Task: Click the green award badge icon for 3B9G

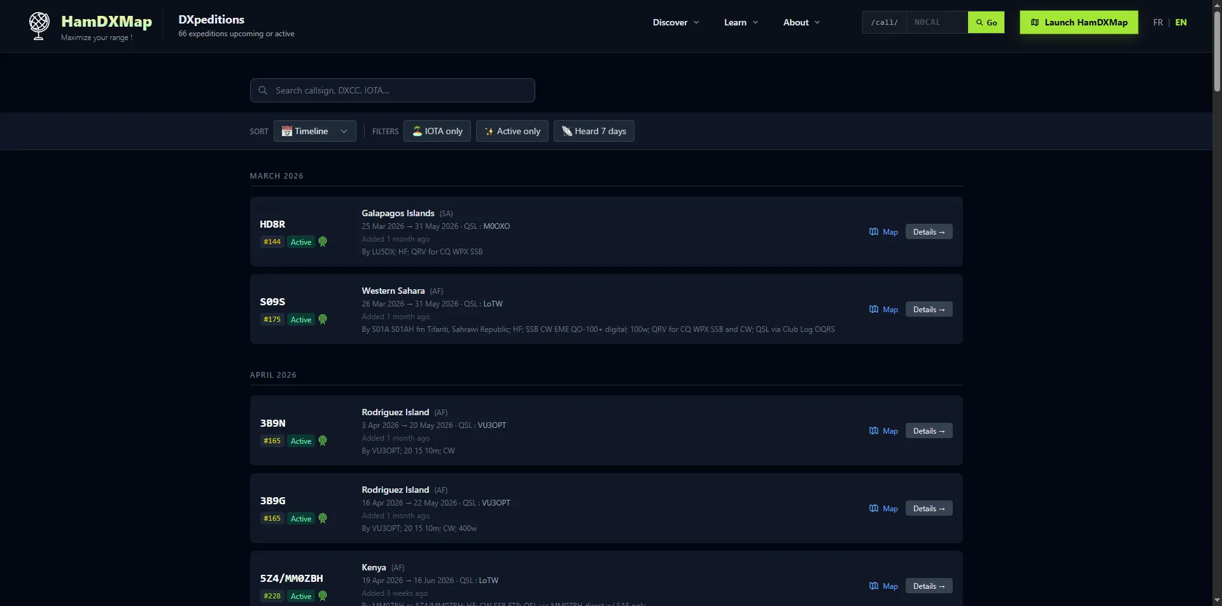Action: (x=323, y=518)
